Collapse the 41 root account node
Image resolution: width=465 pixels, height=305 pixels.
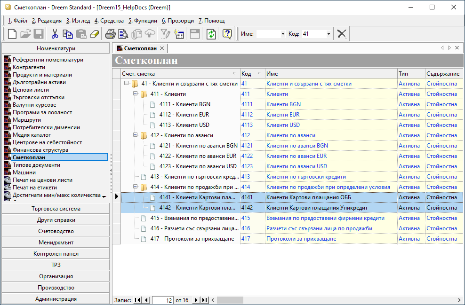click(126, 84)
